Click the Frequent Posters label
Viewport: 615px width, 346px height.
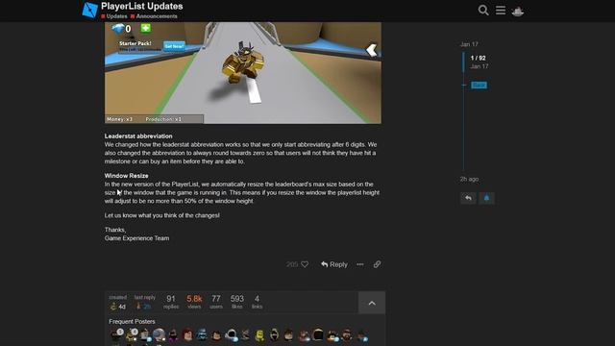tap(132, 321)
